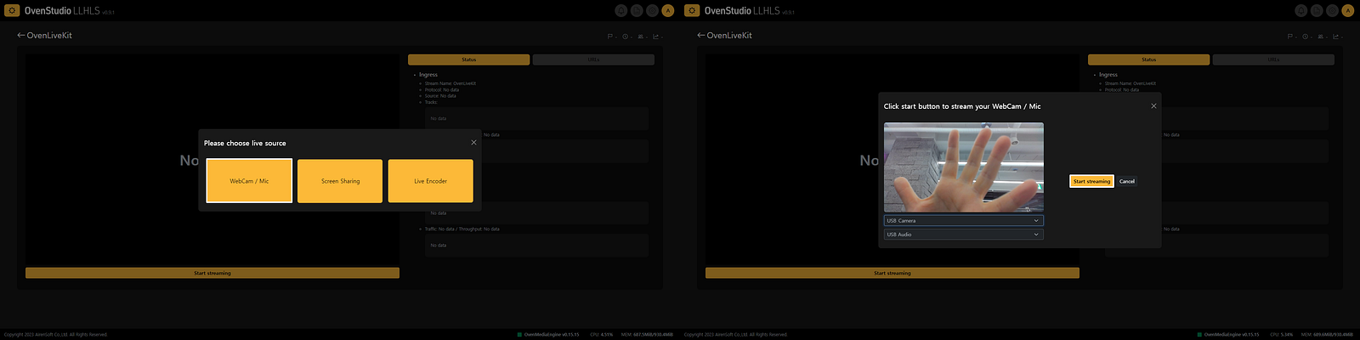The image size is (1360, 340).
Task: Open the USB Audio device dropdown
Action: point(964,234)
